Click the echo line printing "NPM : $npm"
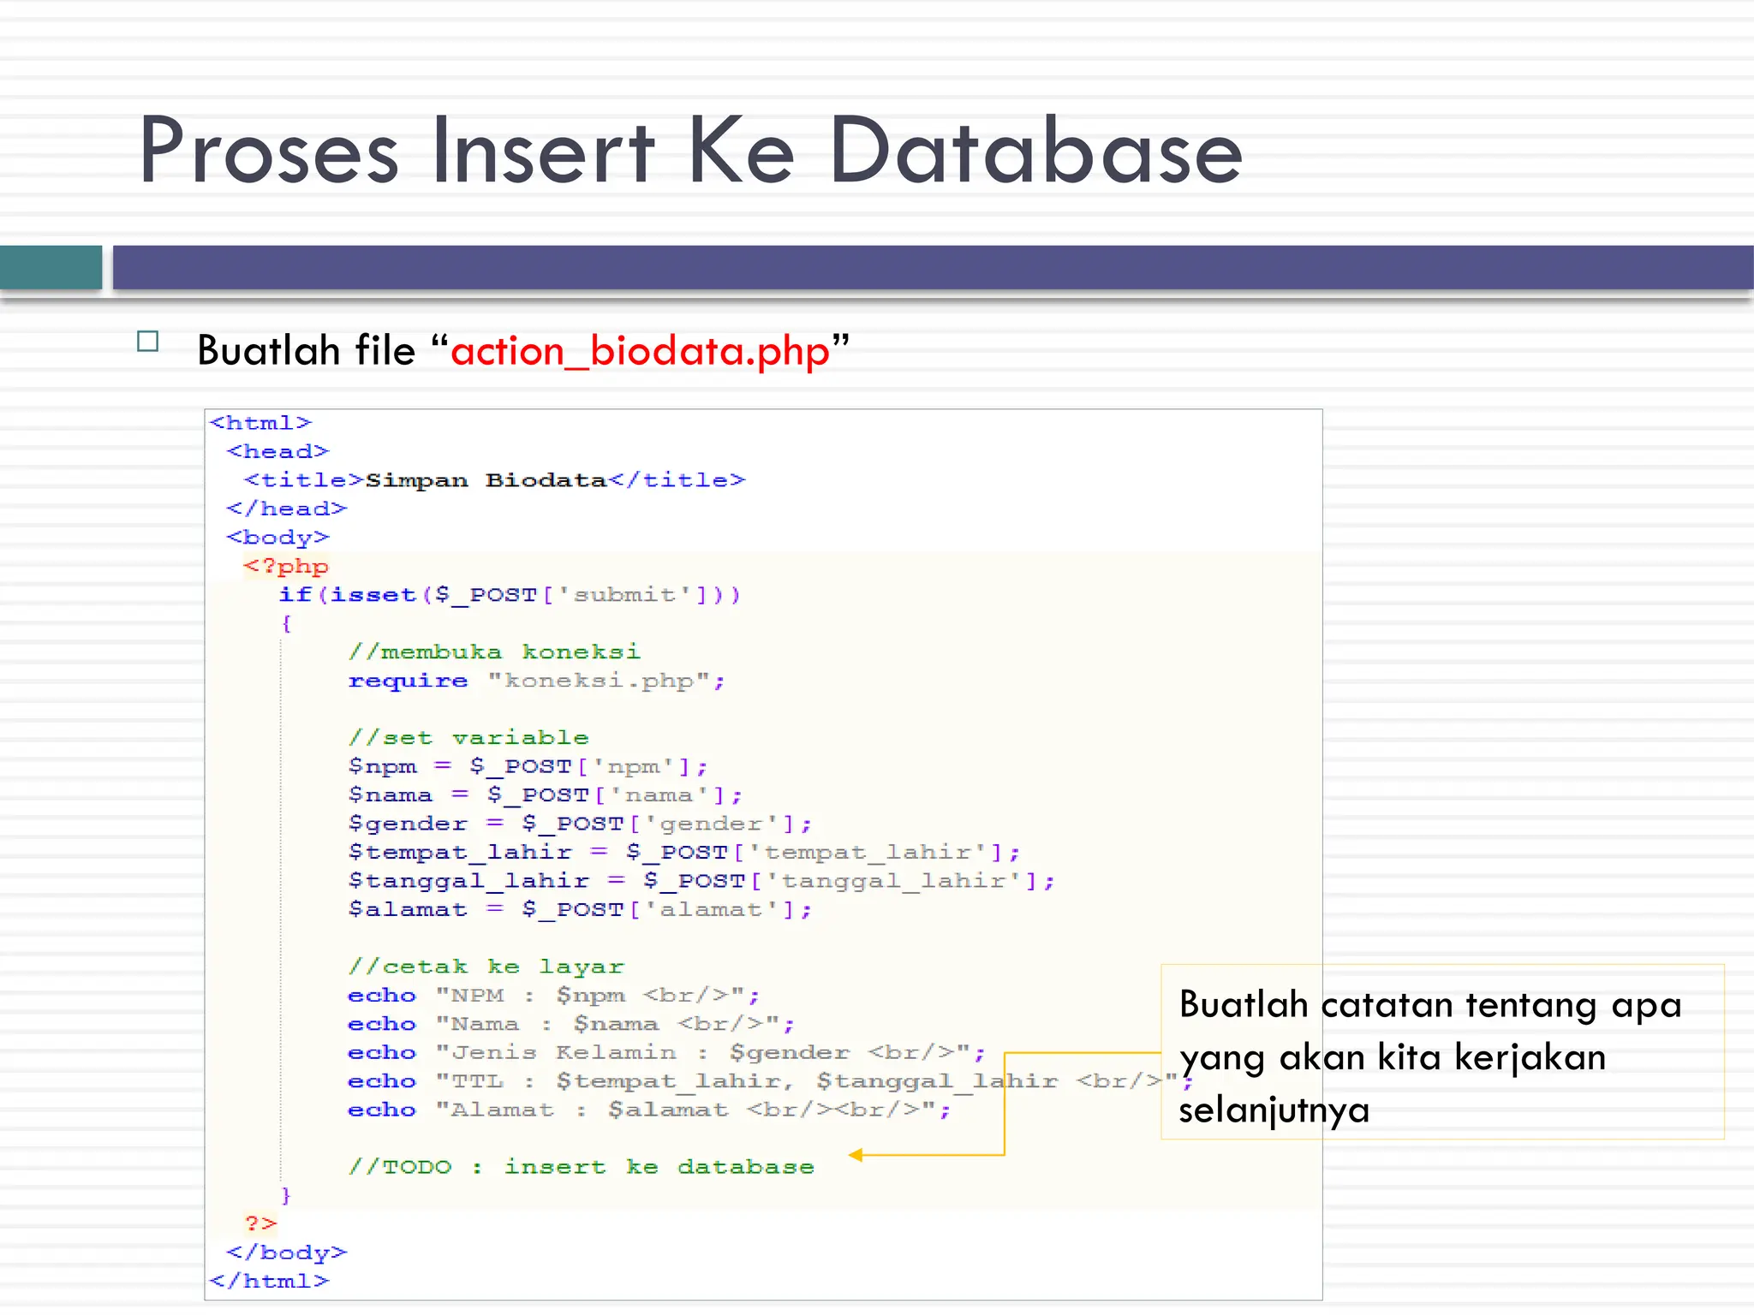The width and height of the screenshot is (1754, 1315). click(553, 996)
